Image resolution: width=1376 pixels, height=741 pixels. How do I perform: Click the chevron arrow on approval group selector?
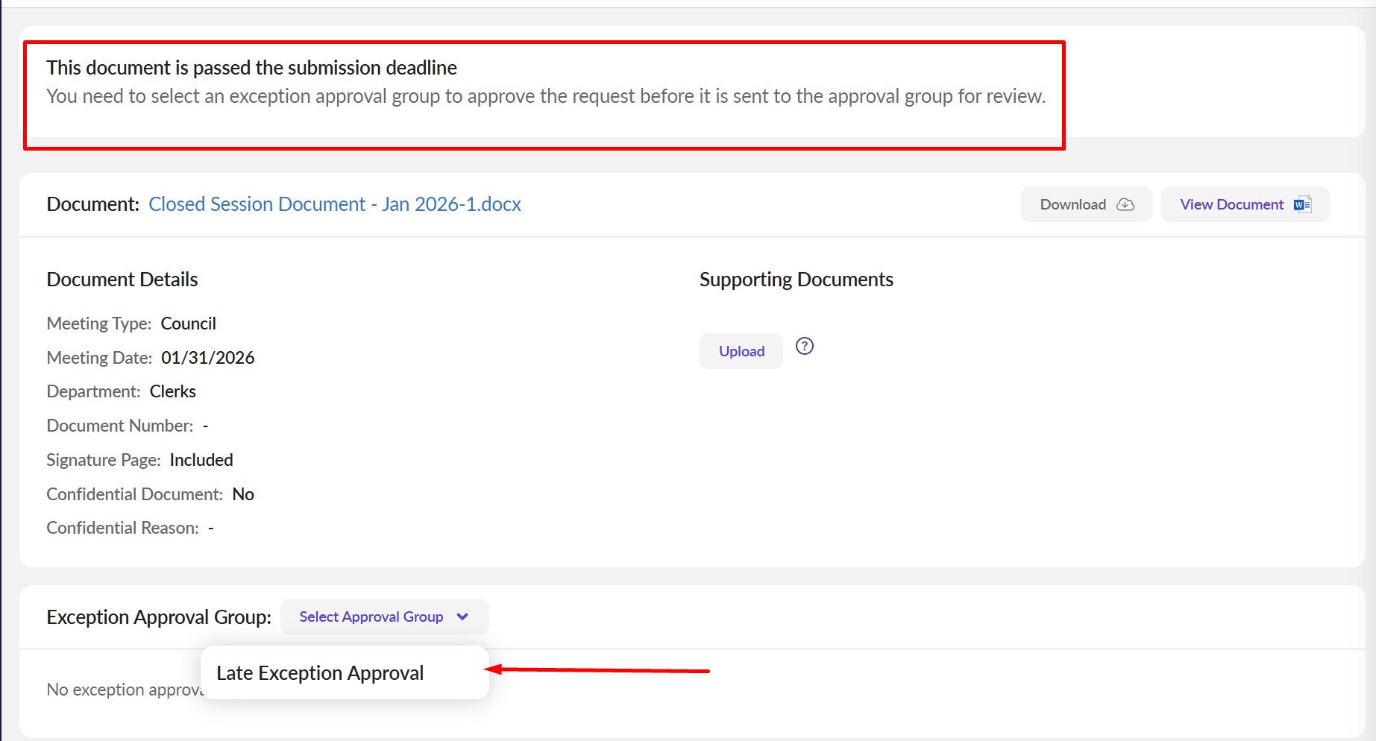[x=462, y=617]
